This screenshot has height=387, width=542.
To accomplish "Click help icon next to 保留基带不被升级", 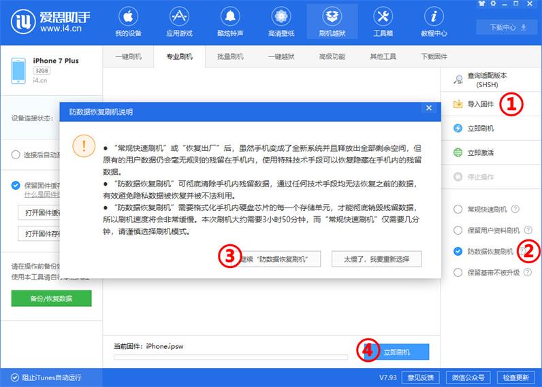I will point(528,272).
